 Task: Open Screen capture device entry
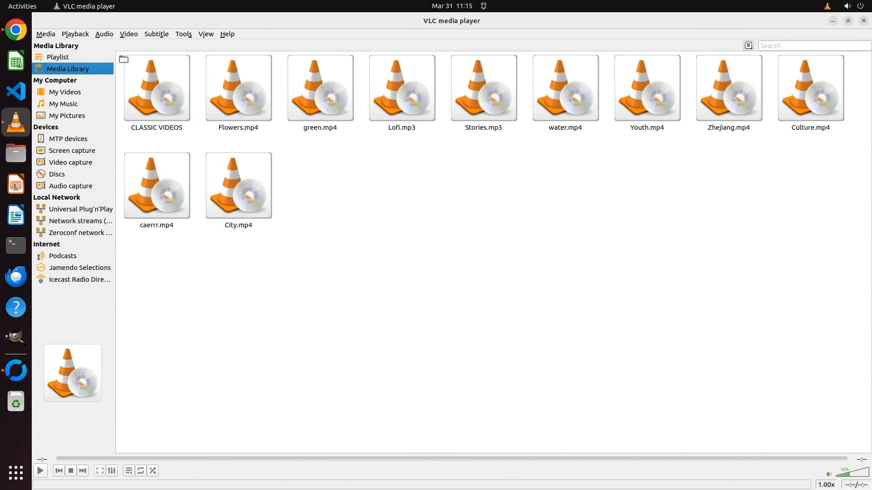point(72,151)
